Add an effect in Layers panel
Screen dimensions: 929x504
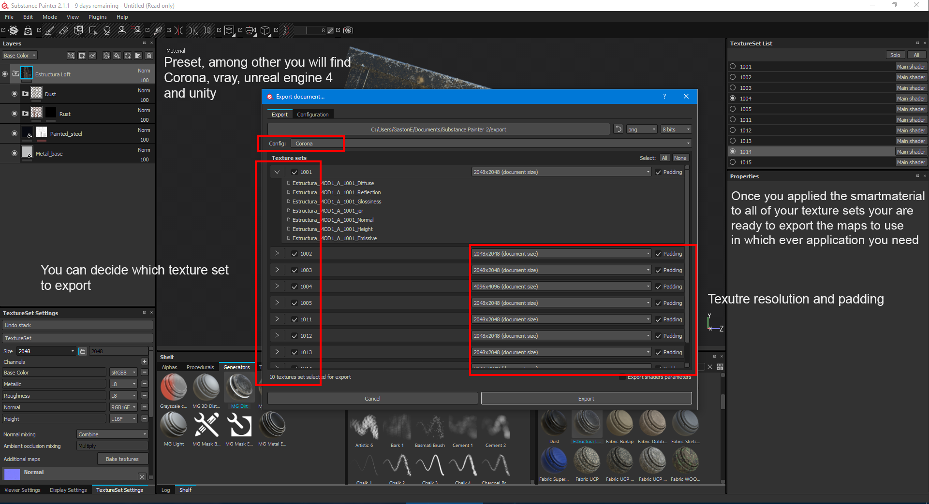(x=71, y=56)
